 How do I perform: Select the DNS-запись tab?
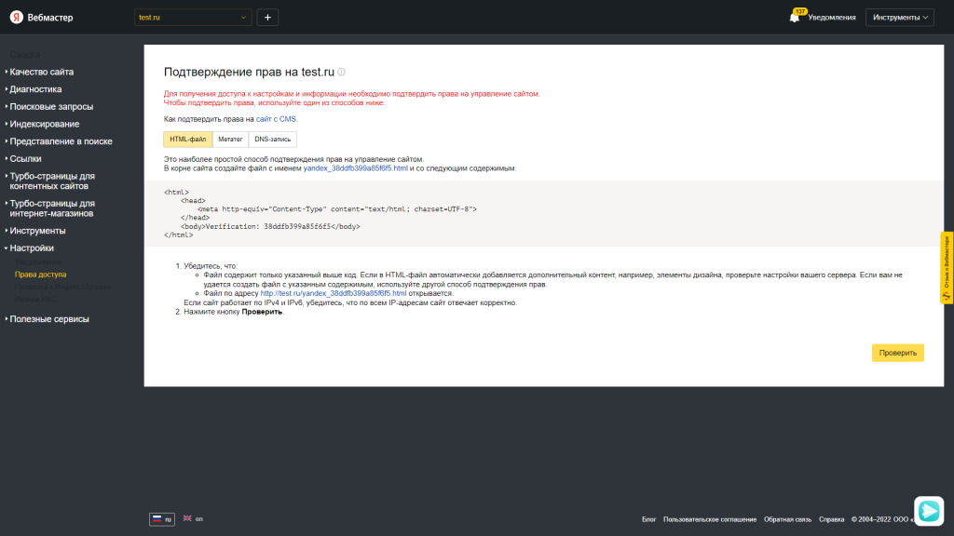pos(273,140)
